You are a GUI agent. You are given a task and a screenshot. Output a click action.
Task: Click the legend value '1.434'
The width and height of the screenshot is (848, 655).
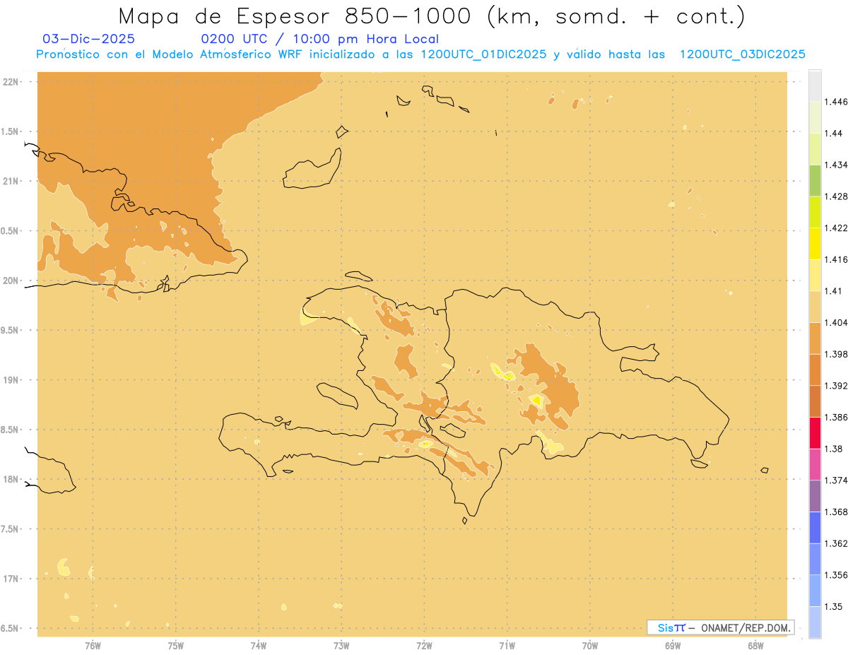[836, 165]
